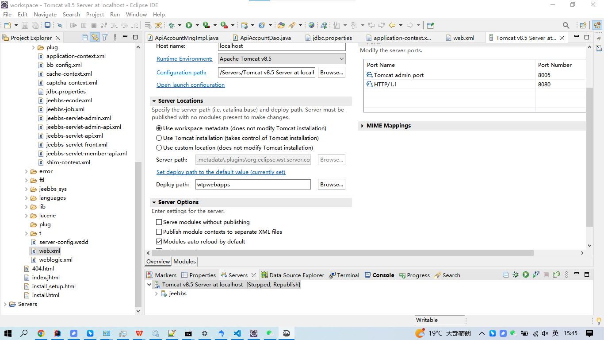
Task: Expand the jeebbs_sys folder
Action: pos(27,189)
